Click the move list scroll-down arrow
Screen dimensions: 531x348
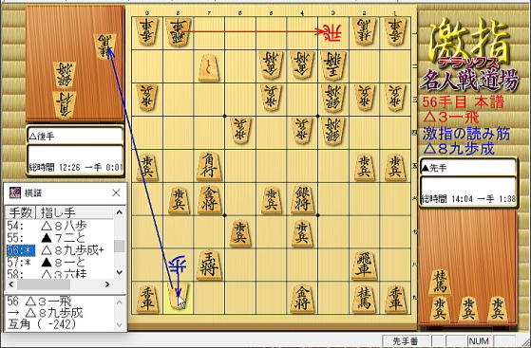tap(119, 272)
